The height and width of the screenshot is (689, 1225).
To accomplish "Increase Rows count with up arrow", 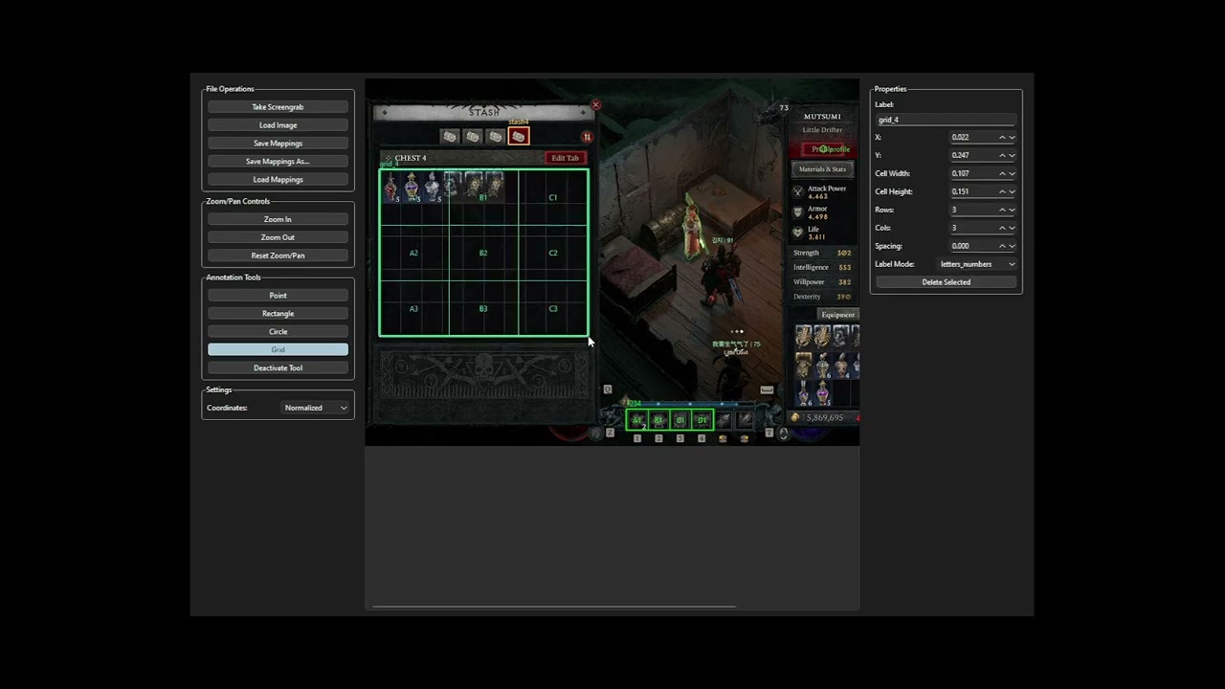I will pos(1002,210).
